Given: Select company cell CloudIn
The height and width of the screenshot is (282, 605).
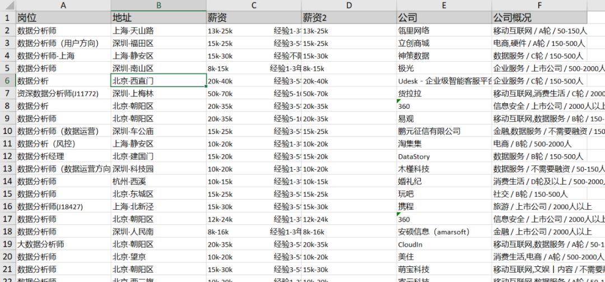Looking at the screenshot, I should [444, 244].
